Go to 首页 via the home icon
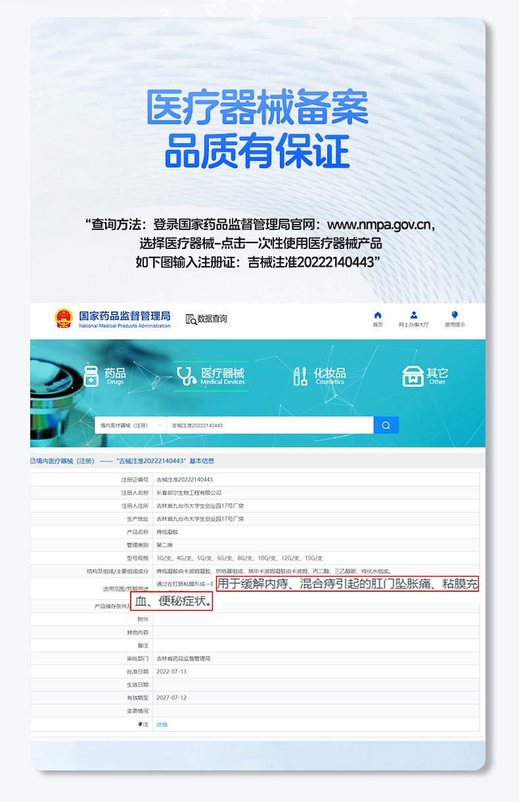The width and height of the screenshot is (519, 802). point(377,315)
